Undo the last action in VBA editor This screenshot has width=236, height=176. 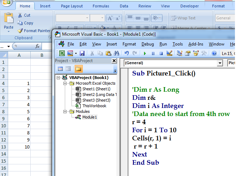click(127, 53)
